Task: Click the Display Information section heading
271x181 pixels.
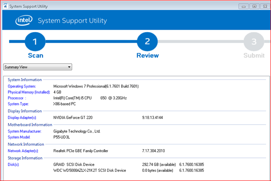Action: point(25,111)
